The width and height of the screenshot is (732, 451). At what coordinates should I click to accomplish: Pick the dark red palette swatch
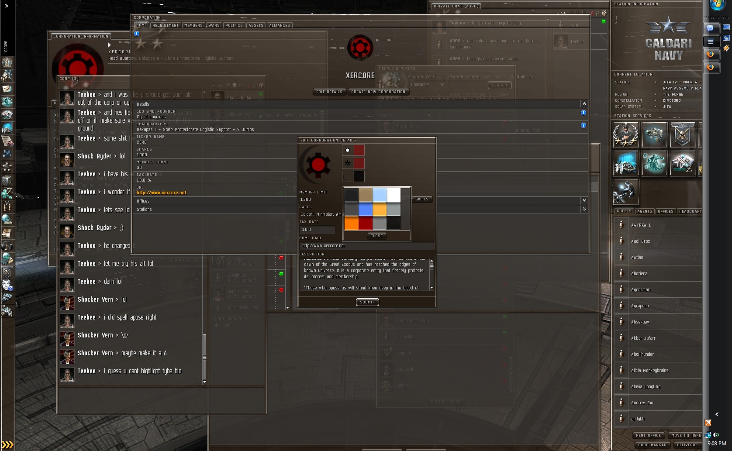366,223
